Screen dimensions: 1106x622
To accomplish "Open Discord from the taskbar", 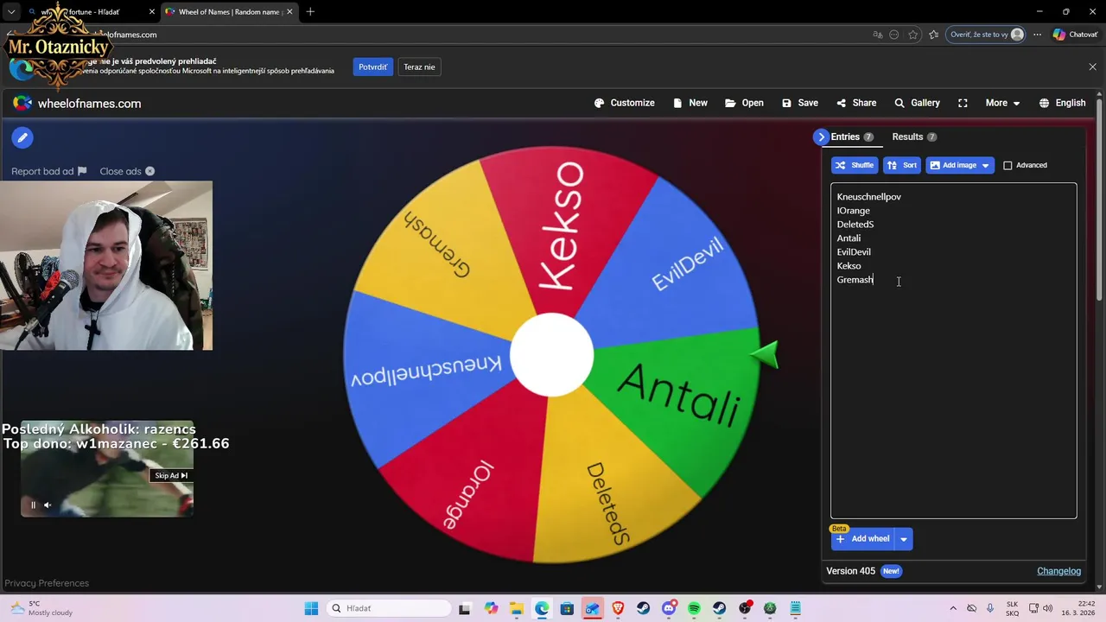I will coord(669,608).
